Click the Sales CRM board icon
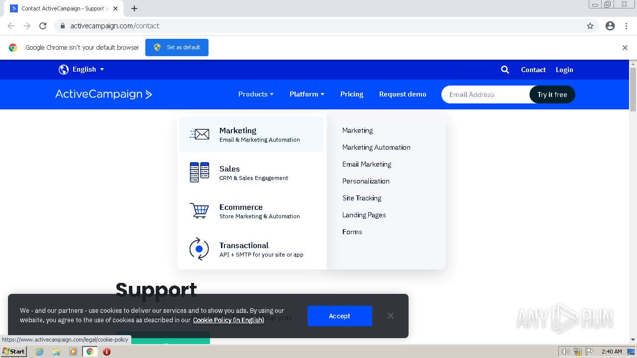Screen dimensions: 637x358 point(199,172)
